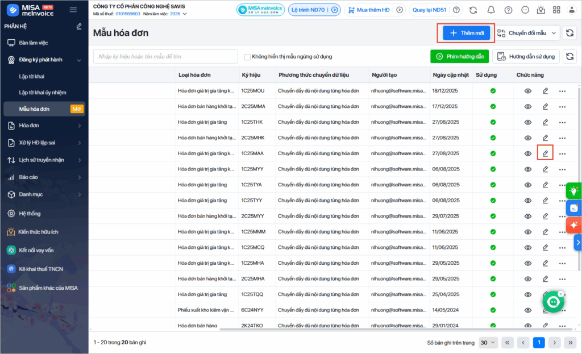The image size is (582, 354).
Task: Click the play icon beside Mua thêm HĐ
Action: pos(400,10)
